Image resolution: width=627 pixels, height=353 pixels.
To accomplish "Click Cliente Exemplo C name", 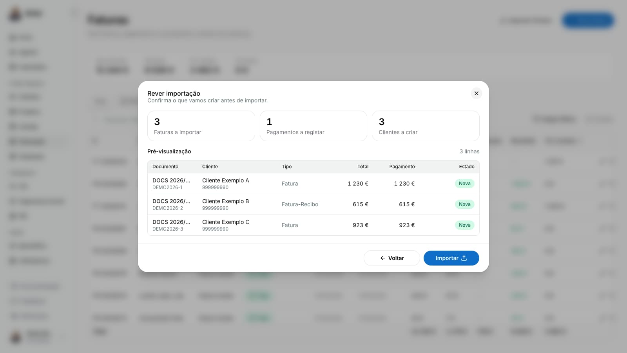I will [226, 222].
